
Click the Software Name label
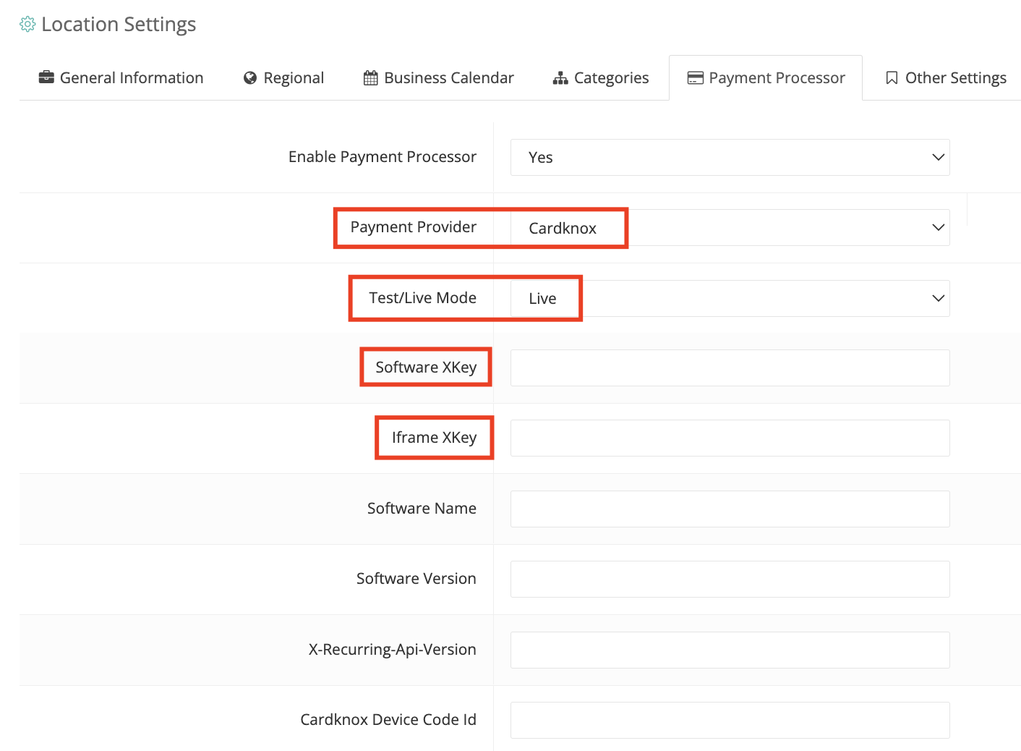pyautogui.click(x=422, y=509)
